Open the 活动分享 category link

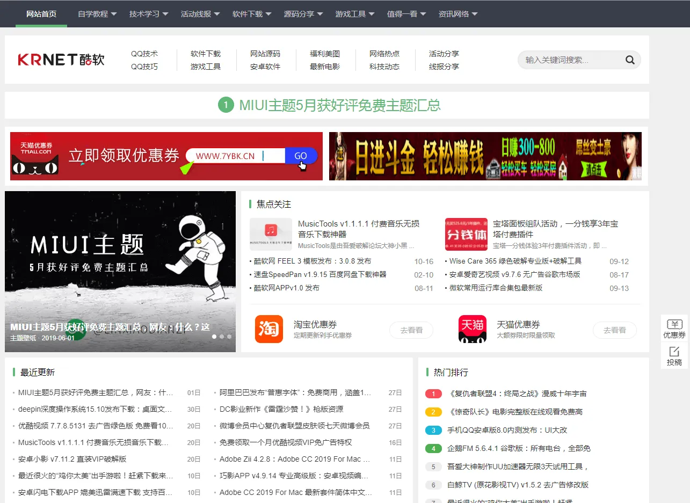(x=444, y=54)
